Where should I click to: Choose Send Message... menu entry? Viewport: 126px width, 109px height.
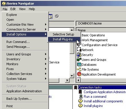(x=24, y=47)
